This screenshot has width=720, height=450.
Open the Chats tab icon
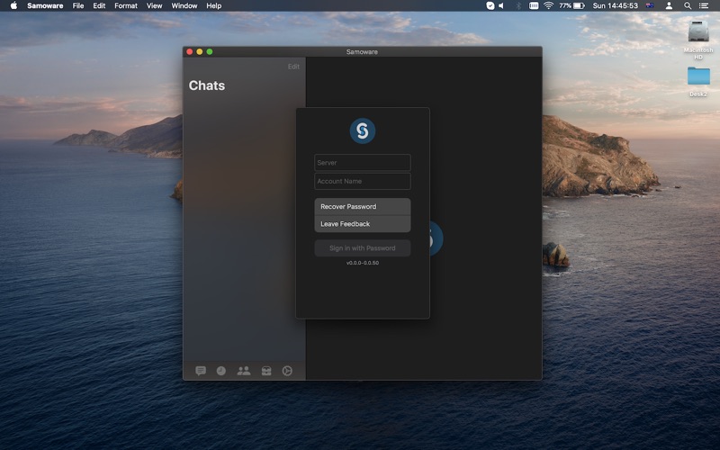coord(201,371)
